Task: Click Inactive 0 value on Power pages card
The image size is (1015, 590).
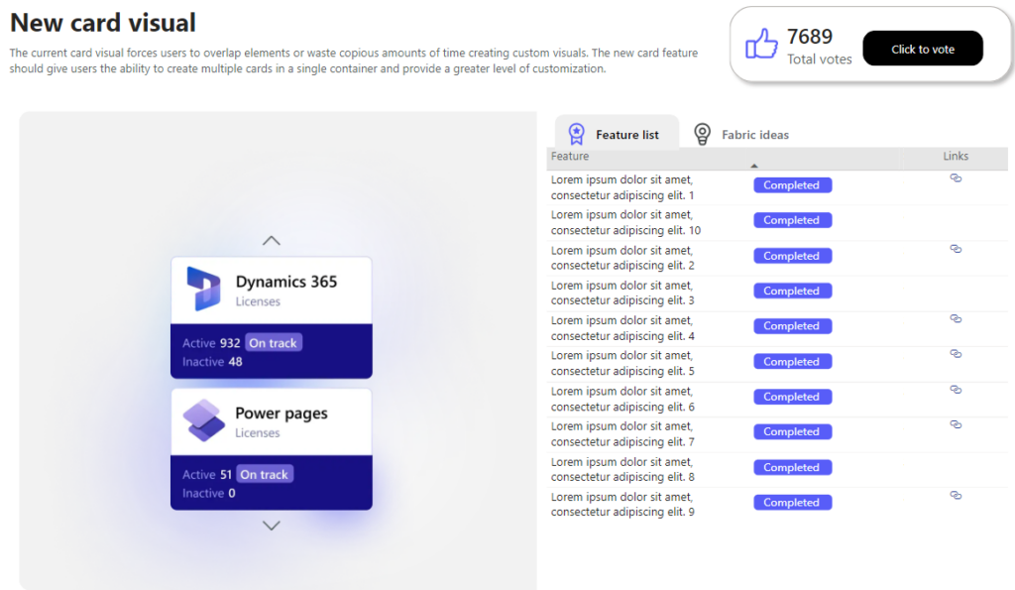Action: [232, 493]
